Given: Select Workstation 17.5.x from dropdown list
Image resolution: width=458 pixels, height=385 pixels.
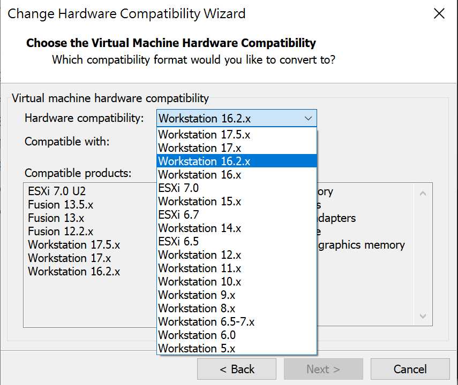Looking at the screenshot, I should 237,134.
